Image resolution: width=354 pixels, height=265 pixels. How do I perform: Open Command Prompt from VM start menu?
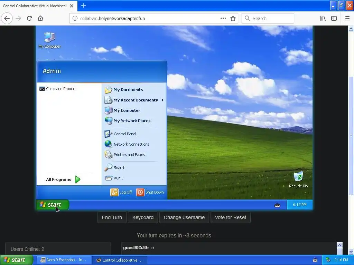(x=57, y=89)
